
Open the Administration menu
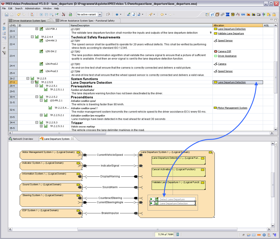coord(33,8)
